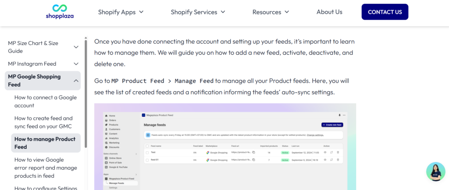Image resolution: width=449 pixels, height=190 pixels.
Task: Expand MP Size Chart & Size Guide chevron
Action: pyautogui.click(x=76, y=47)
